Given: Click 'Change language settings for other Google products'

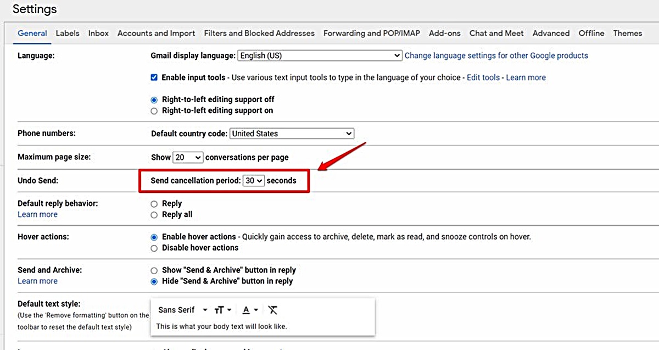Looking at the screenshot, I should [496, 55].
